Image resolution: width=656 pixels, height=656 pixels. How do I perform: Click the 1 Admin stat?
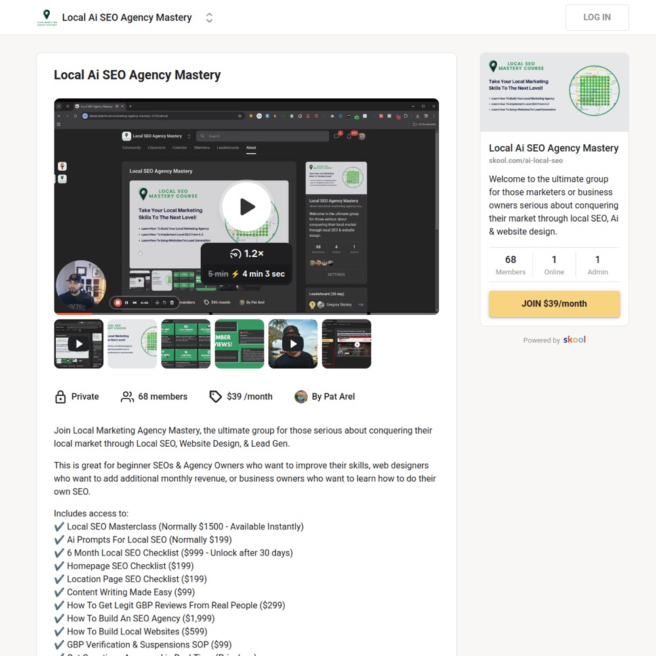pos(598,265)
